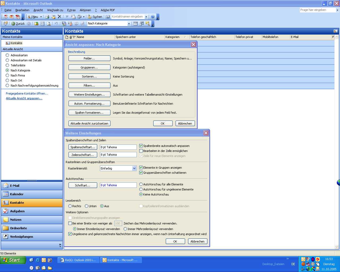The image size is (340, 272).
Task: Open the Rasterlinienstil dropdown
Action: 134,168
